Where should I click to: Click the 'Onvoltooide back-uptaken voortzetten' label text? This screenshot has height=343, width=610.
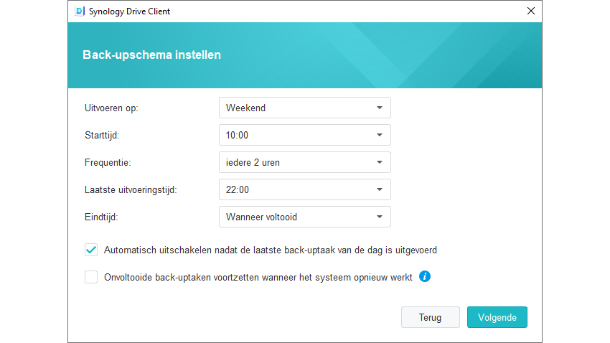click(258, 277)
